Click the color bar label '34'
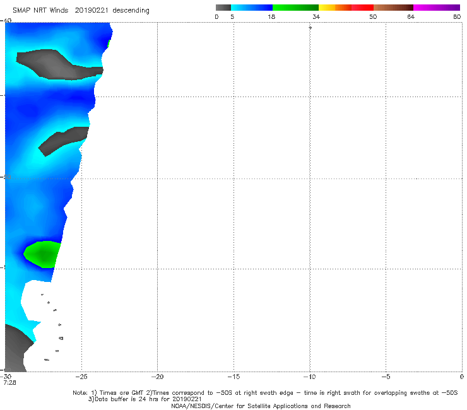 pos(316,17)
